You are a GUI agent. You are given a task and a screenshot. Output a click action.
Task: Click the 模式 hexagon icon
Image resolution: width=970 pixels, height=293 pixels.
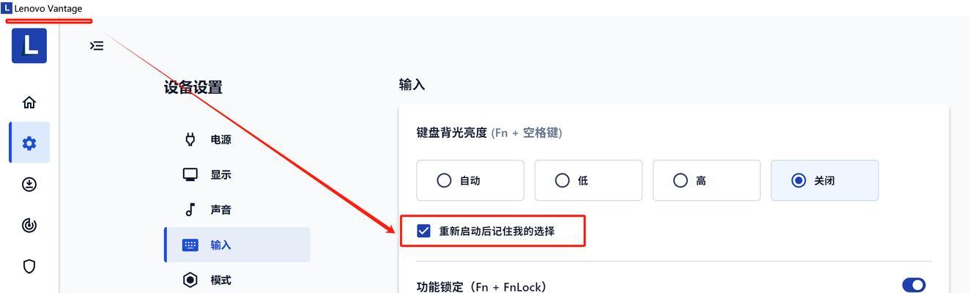190,280
